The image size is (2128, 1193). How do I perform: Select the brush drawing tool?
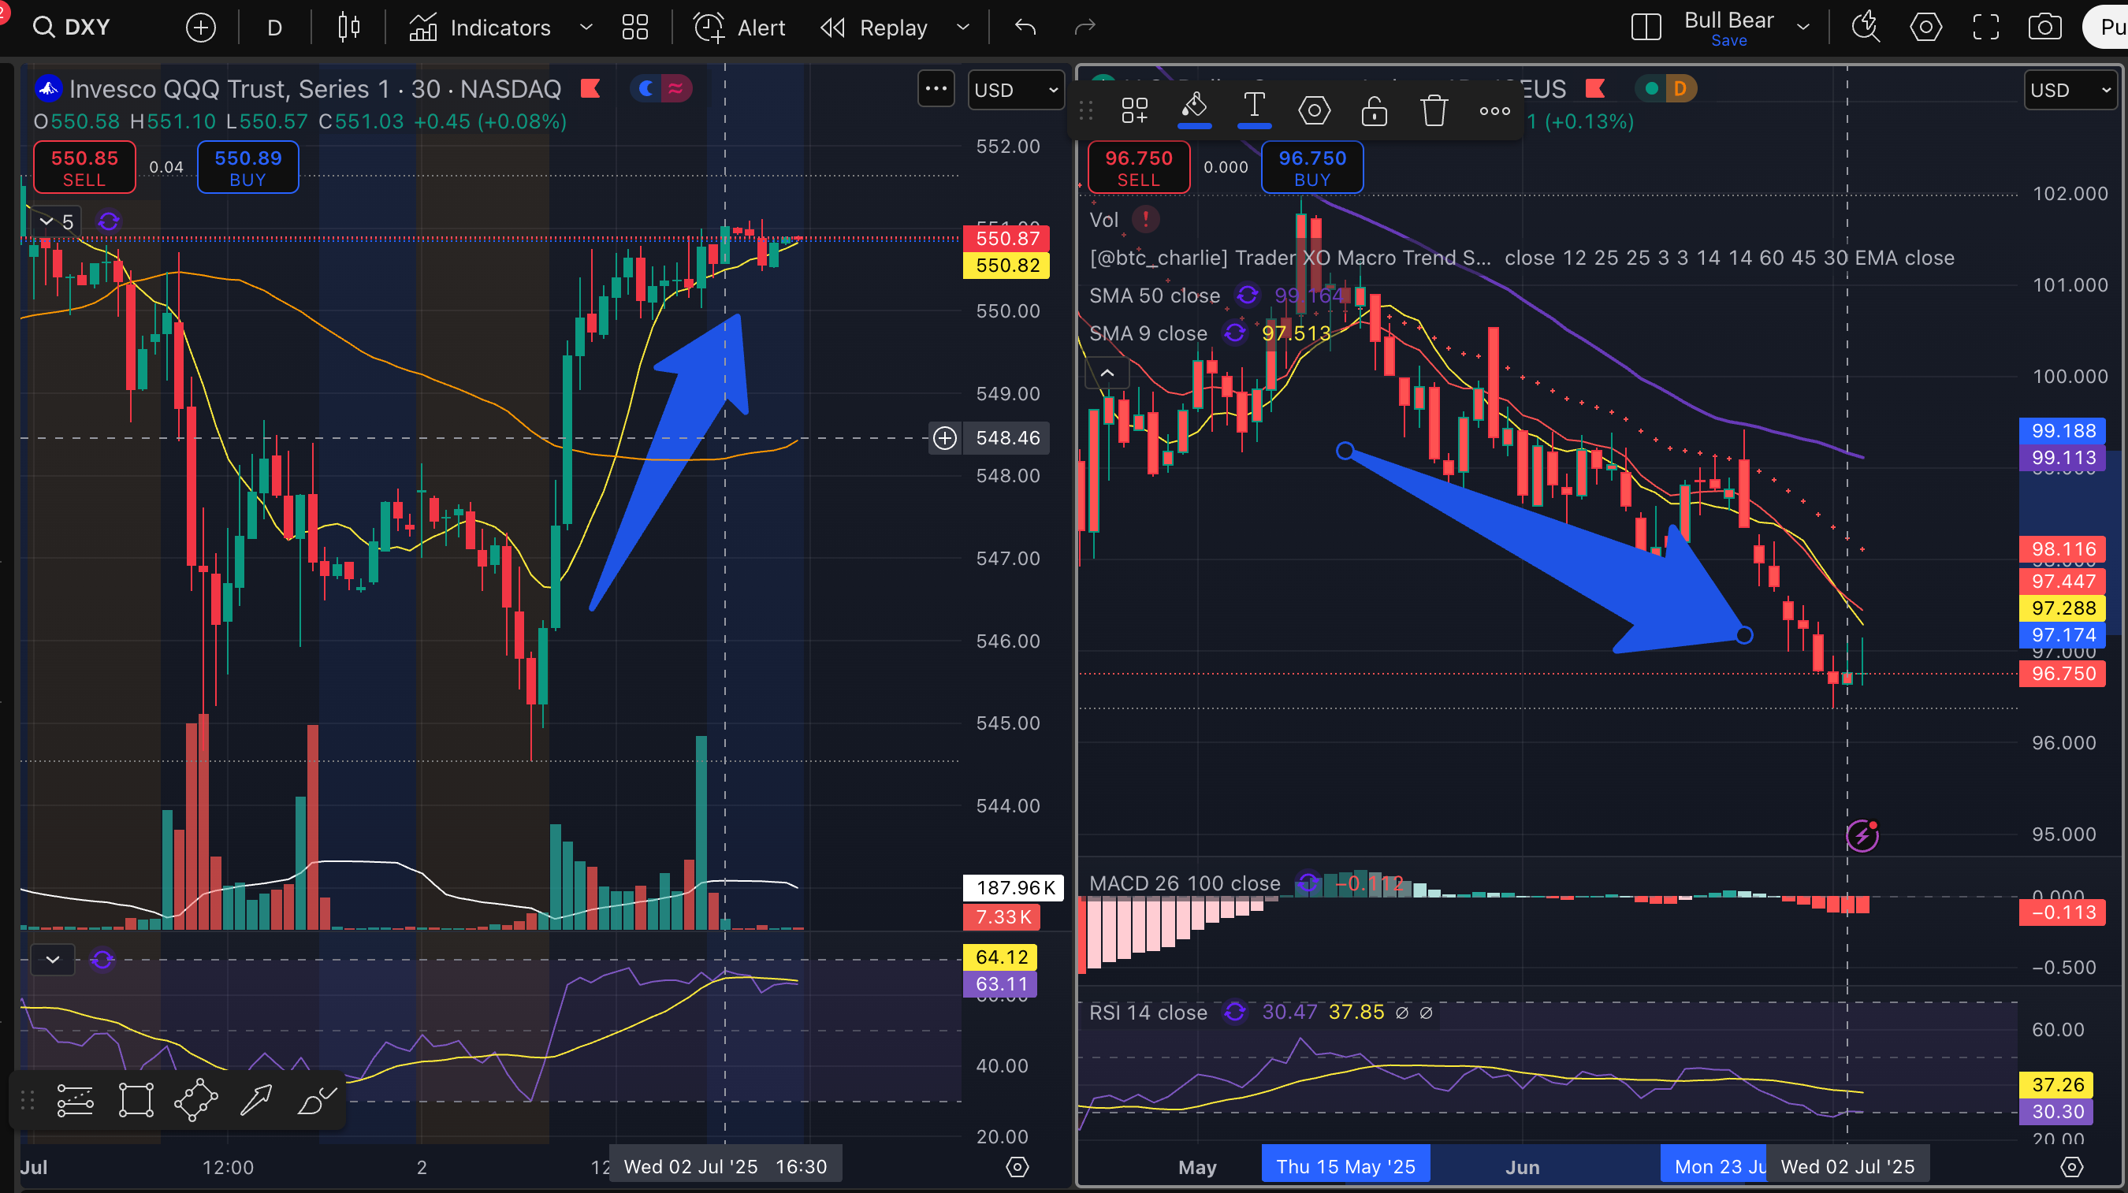316,1101
